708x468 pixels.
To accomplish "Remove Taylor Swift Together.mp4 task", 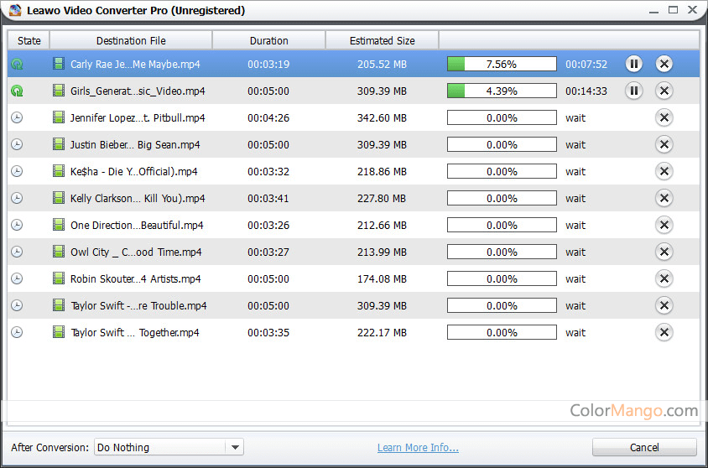I will [x=664, y=333].
